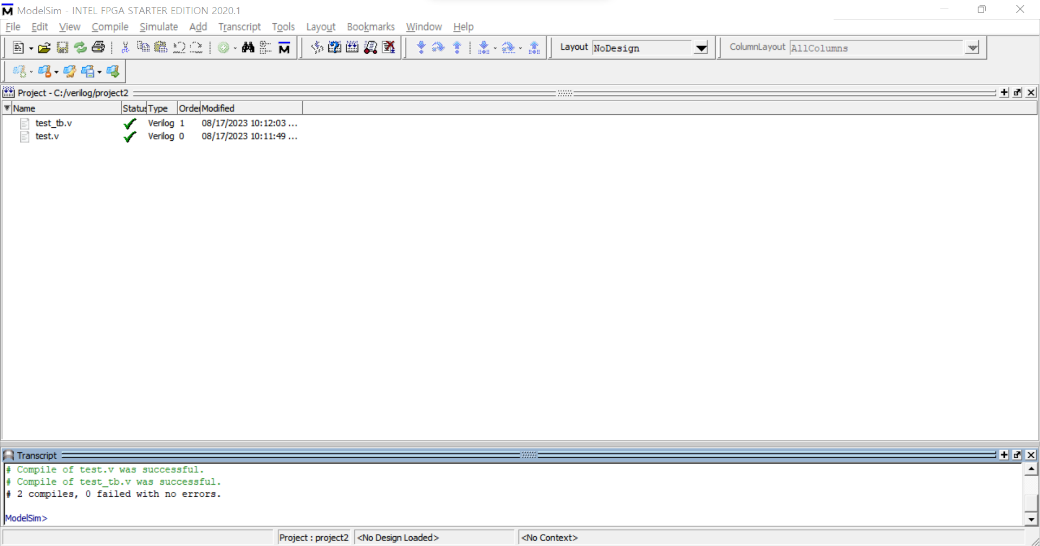
Task: Click the green circular Add-to-wave icon
Action: pos(223,48)
